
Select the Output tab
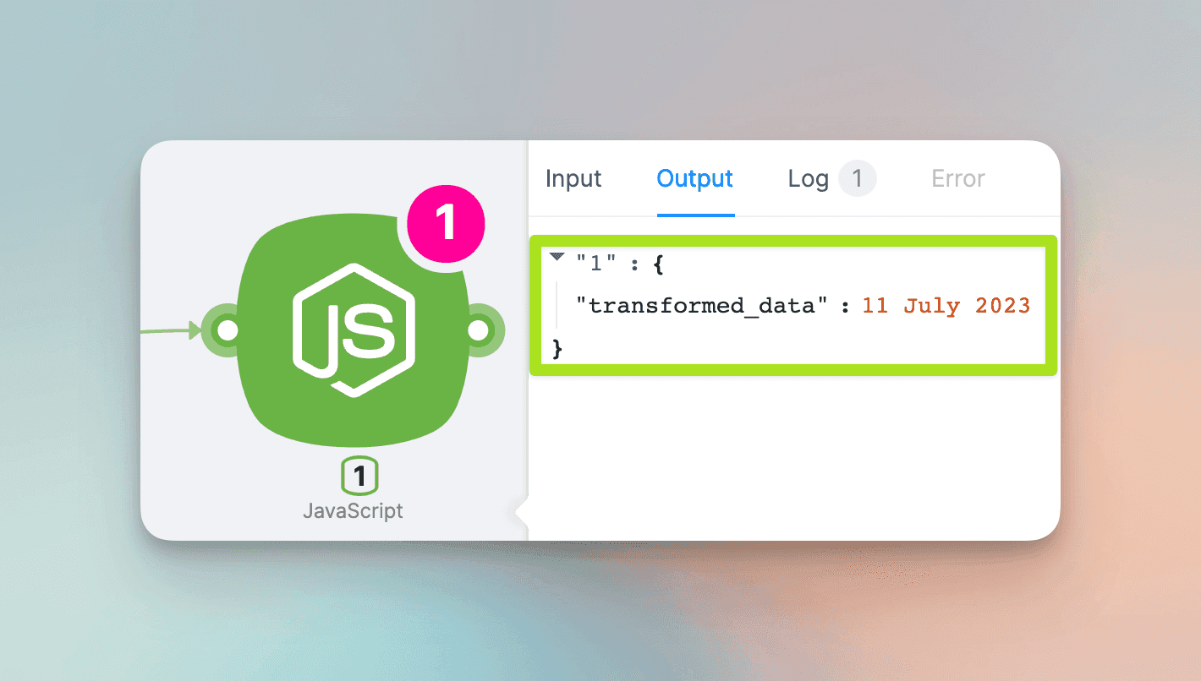pyautogui.click(x=694, y=179)
